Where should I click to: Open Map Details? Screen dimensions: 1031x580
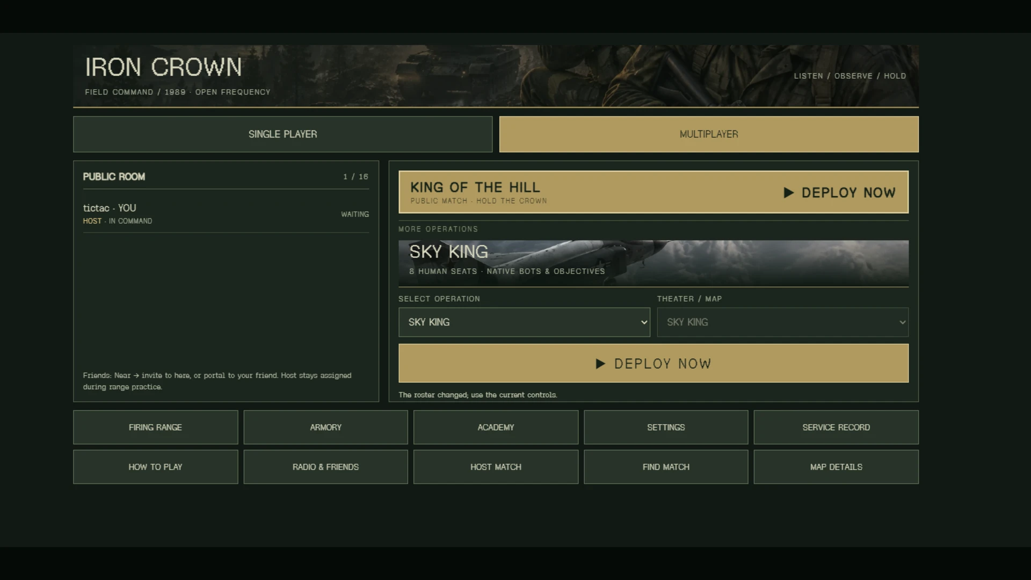[x=836, y=467]
